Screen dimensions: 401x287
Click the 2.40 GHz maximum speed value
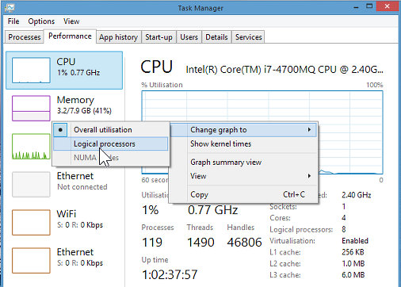point(357,195)
